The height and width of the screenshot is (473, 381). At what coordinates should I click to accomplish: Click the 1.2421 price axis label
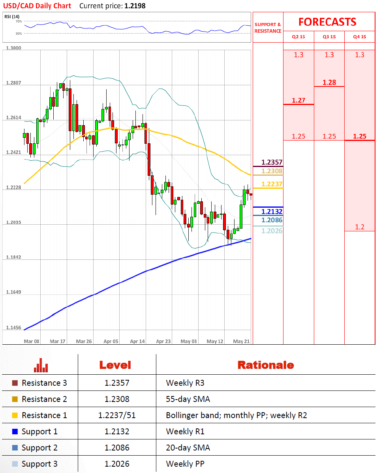13,152
